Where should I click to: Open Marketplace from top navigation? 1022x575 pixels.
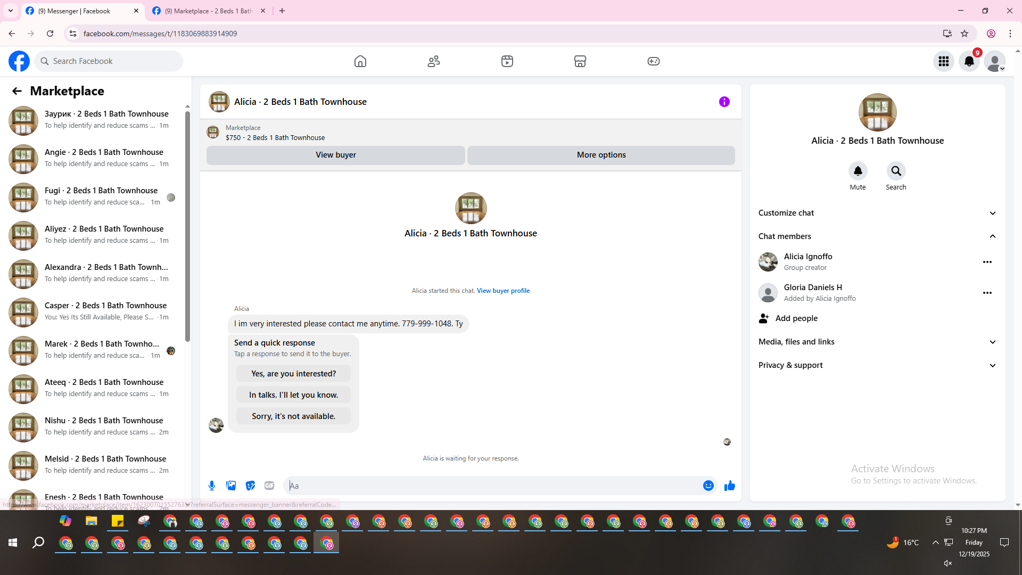click(x=580, y=61)
